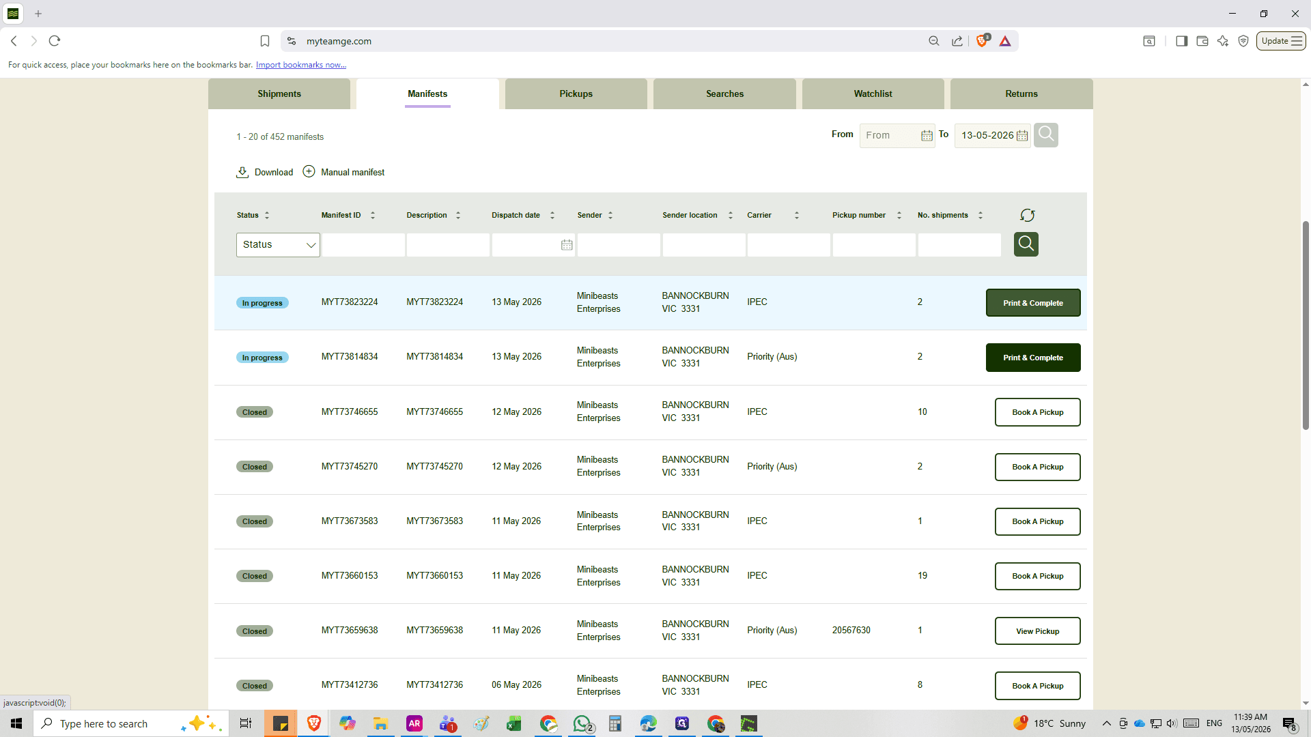1311x737 pixels.
Task: Click the Update button in browser toolbar
Action: (1281, 41)
